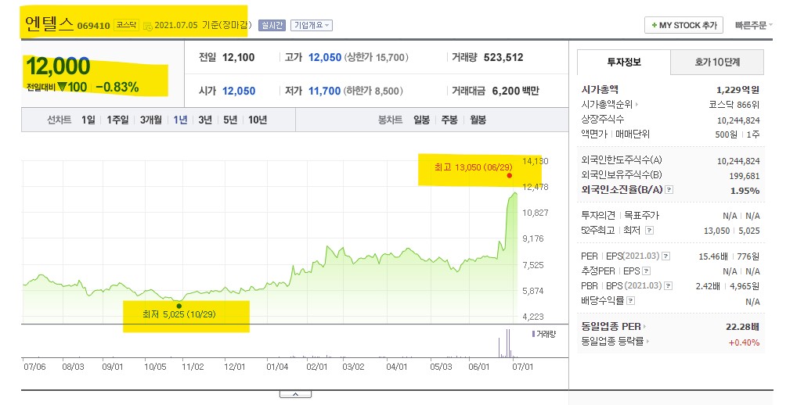Click the 엔텔스 stock name

pyautogui.click(x=49, y=24)
